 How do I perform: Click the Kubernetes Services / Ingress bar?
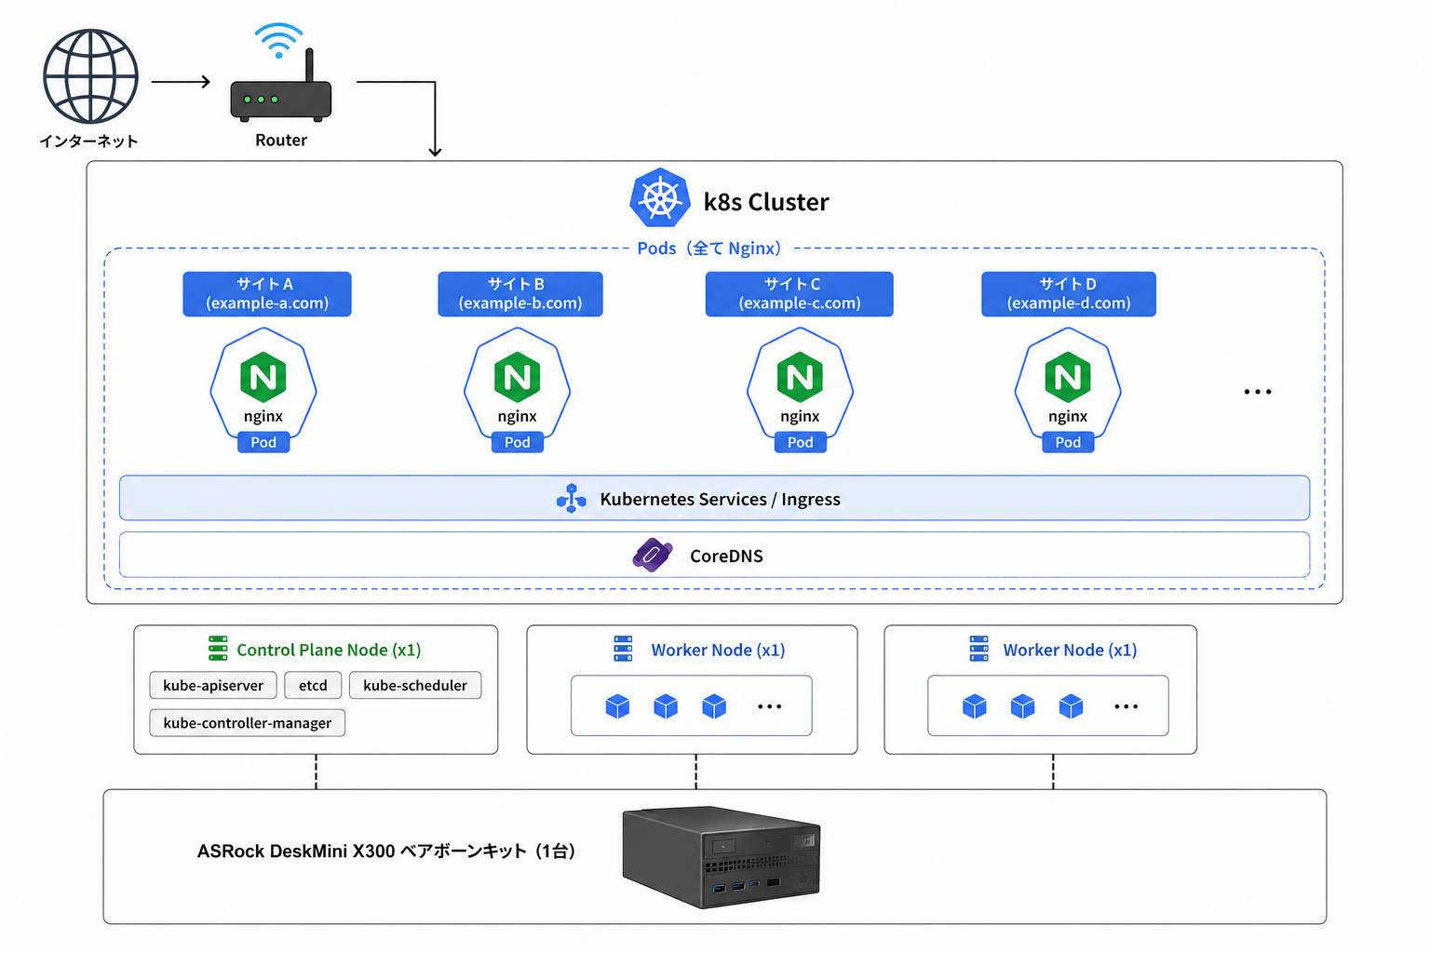714,499
